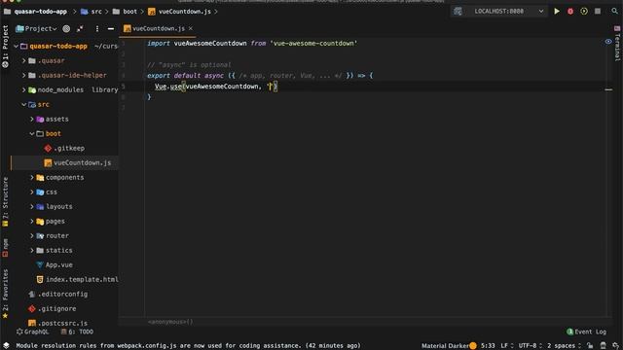Viewport: 623px width, 350px height.
Task: Click the red debug bug icon
Action: coord(570,12)
